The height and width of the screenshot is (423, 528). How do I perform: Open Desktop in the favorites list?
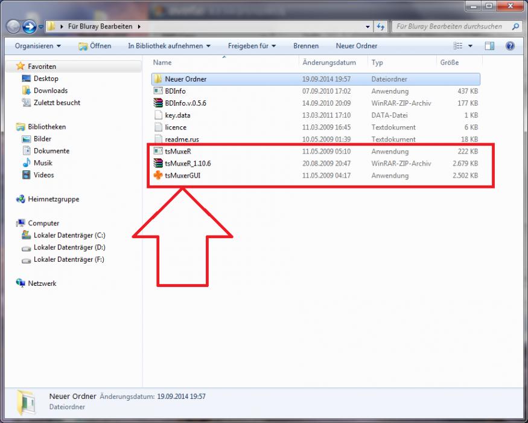pyautogui.click(x=46, y=79)
